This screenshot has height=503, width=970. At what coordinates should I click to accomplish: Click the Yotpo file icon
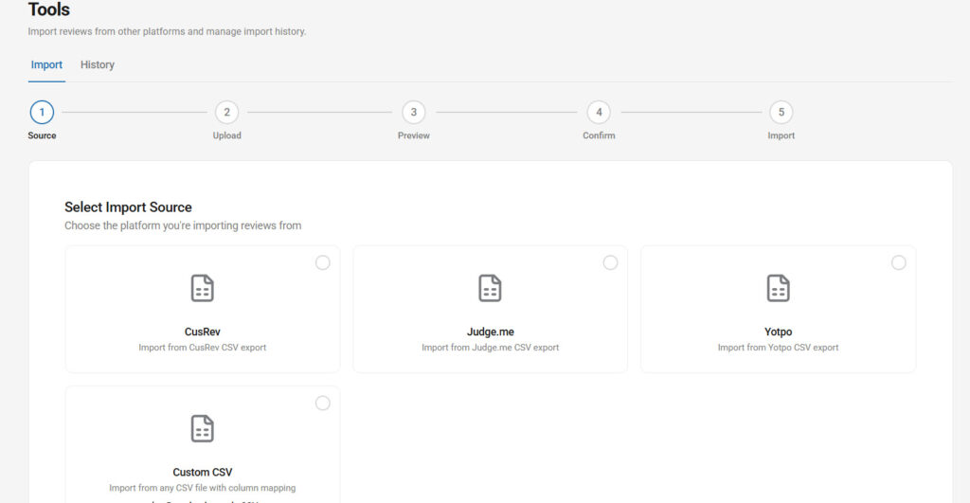click(779, 288)
